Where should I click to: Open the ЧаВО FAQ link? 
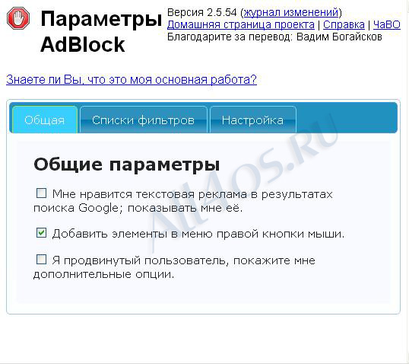386,25
